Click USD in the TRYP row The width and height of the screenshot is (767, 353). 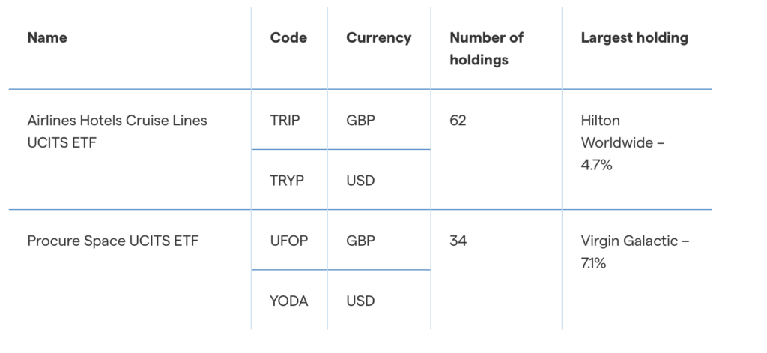[x=360, y=181]
